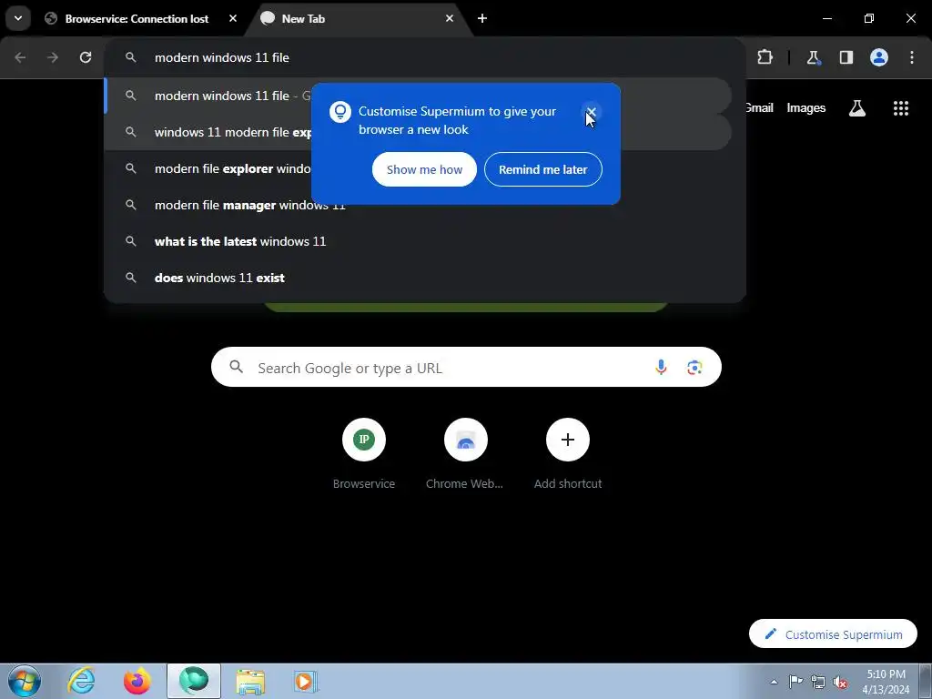This screenshot has height=699, width=932.
Task: Start voice search with the microphone
Action: (661, 368)
